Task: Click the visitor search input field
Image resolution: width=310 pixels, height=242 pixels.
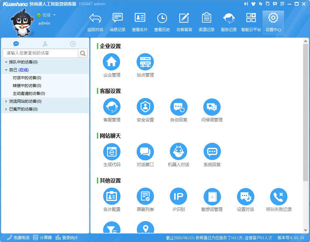Action: coord(40,53)
